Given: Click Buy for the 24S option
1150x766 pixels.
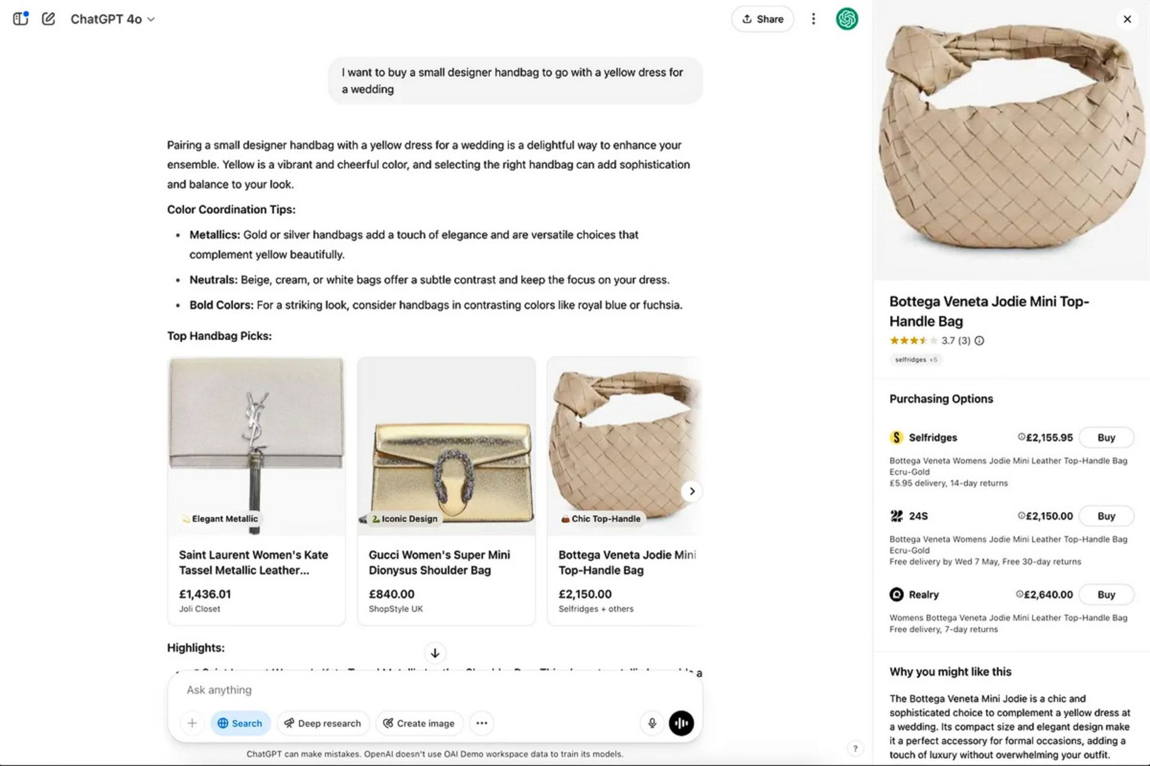Looking at the screenshot, I should [1106, 516].
